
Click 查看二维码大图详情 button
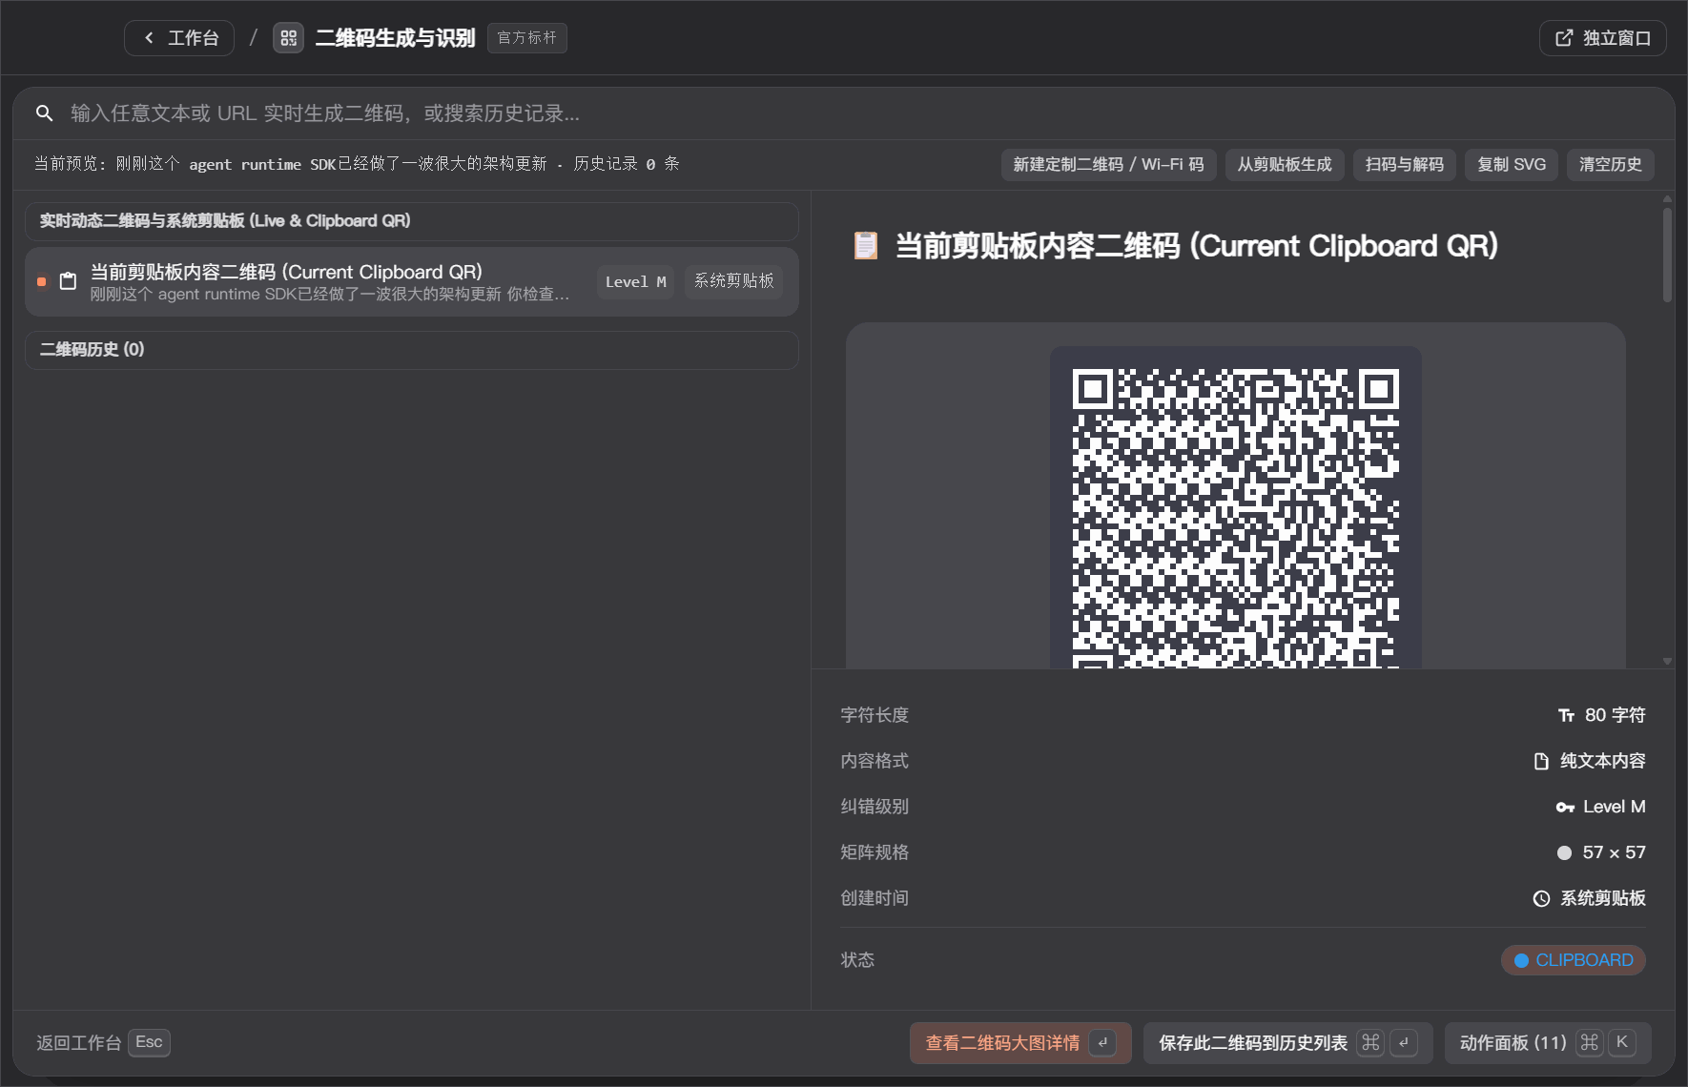(x=1020, y=1043)
